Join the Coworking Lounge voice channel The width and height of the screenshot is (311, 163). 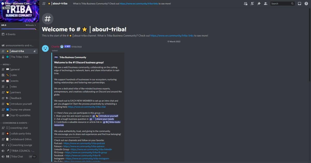(x=22, y=145)
